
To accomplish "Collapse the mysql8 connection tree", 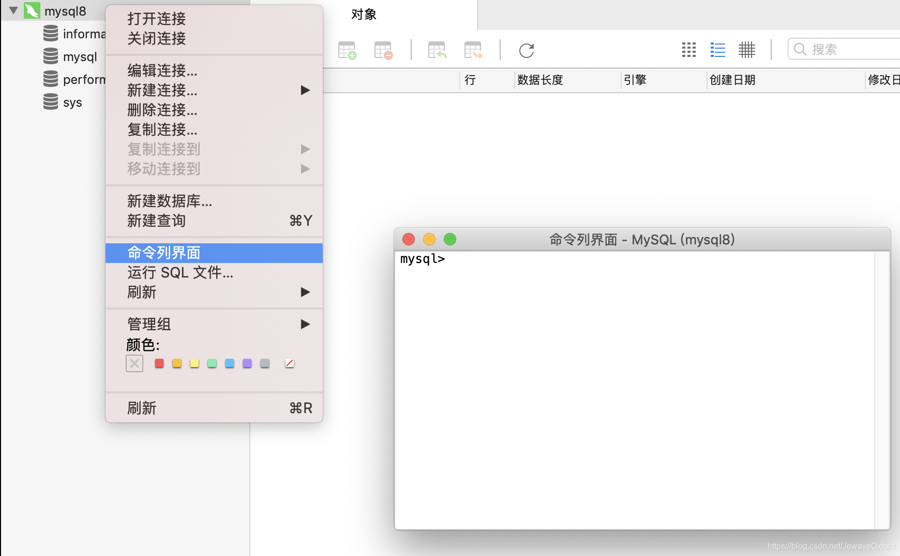I will (x=12, y=9).
